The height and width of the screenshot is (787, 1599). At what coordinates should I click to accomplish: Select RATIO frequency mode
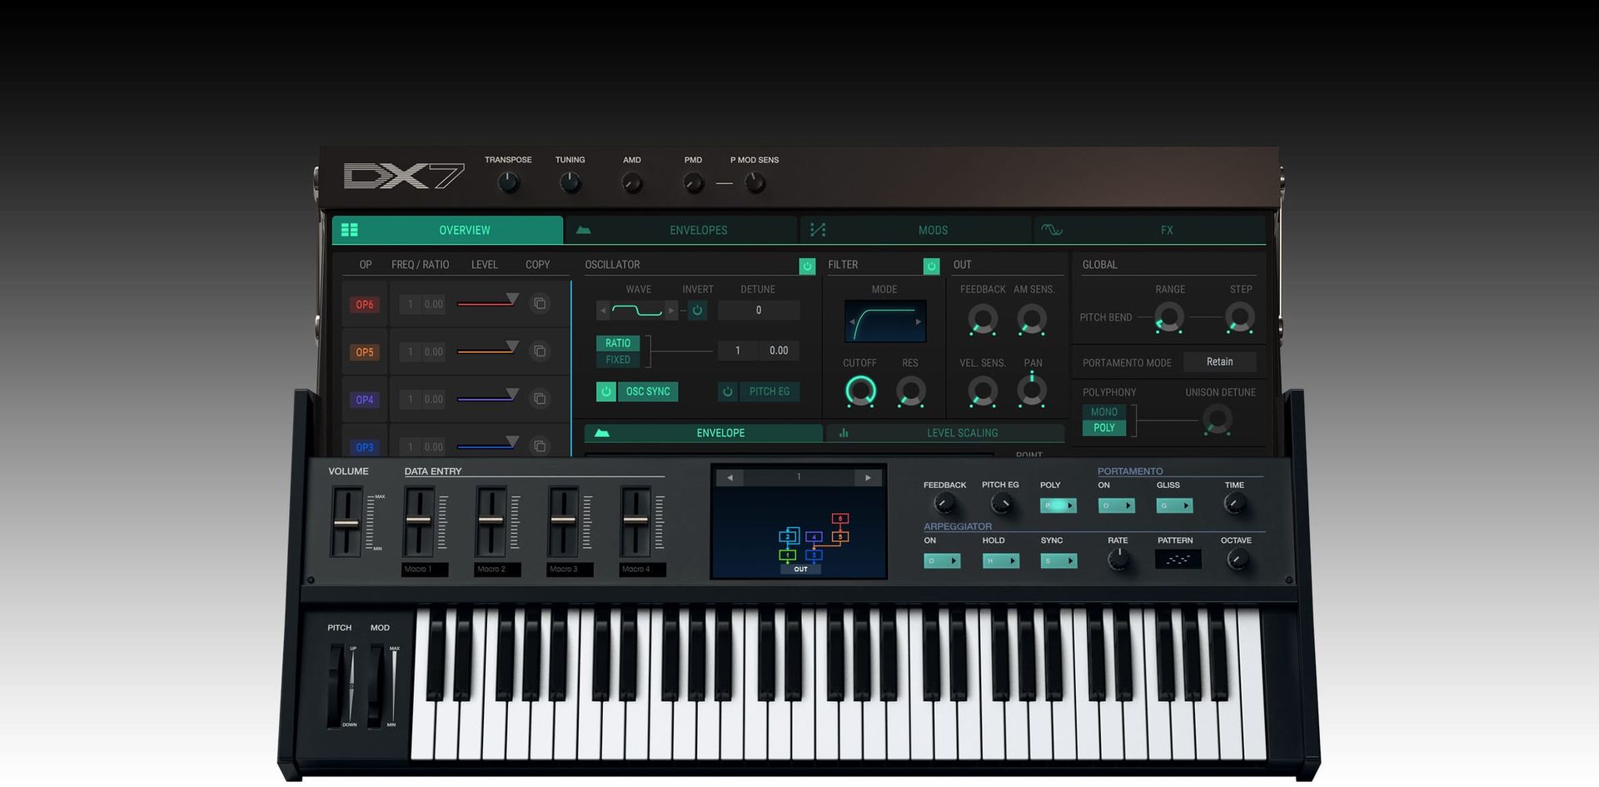coord(617,343)
